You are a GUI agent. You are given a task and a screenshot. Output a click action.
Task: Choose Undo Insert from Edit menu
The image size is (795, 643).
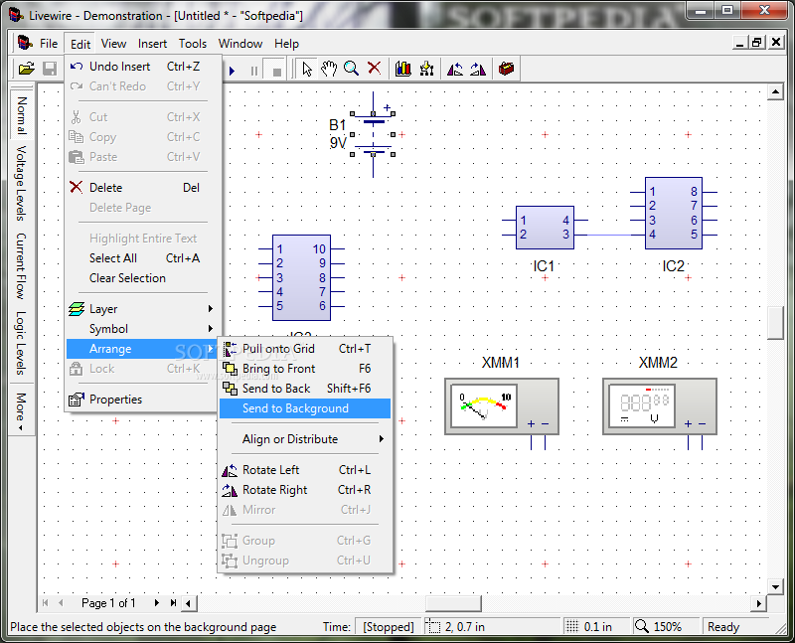tap(143, 67)
